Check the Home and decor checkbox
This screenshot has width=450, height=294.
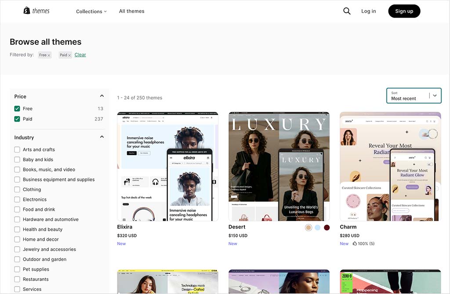[17, 240]
